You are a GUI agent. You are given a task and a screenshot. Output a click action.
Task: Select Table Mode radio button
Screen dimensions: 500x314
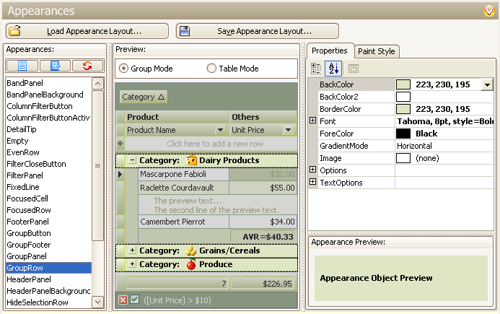coord(211,69)
